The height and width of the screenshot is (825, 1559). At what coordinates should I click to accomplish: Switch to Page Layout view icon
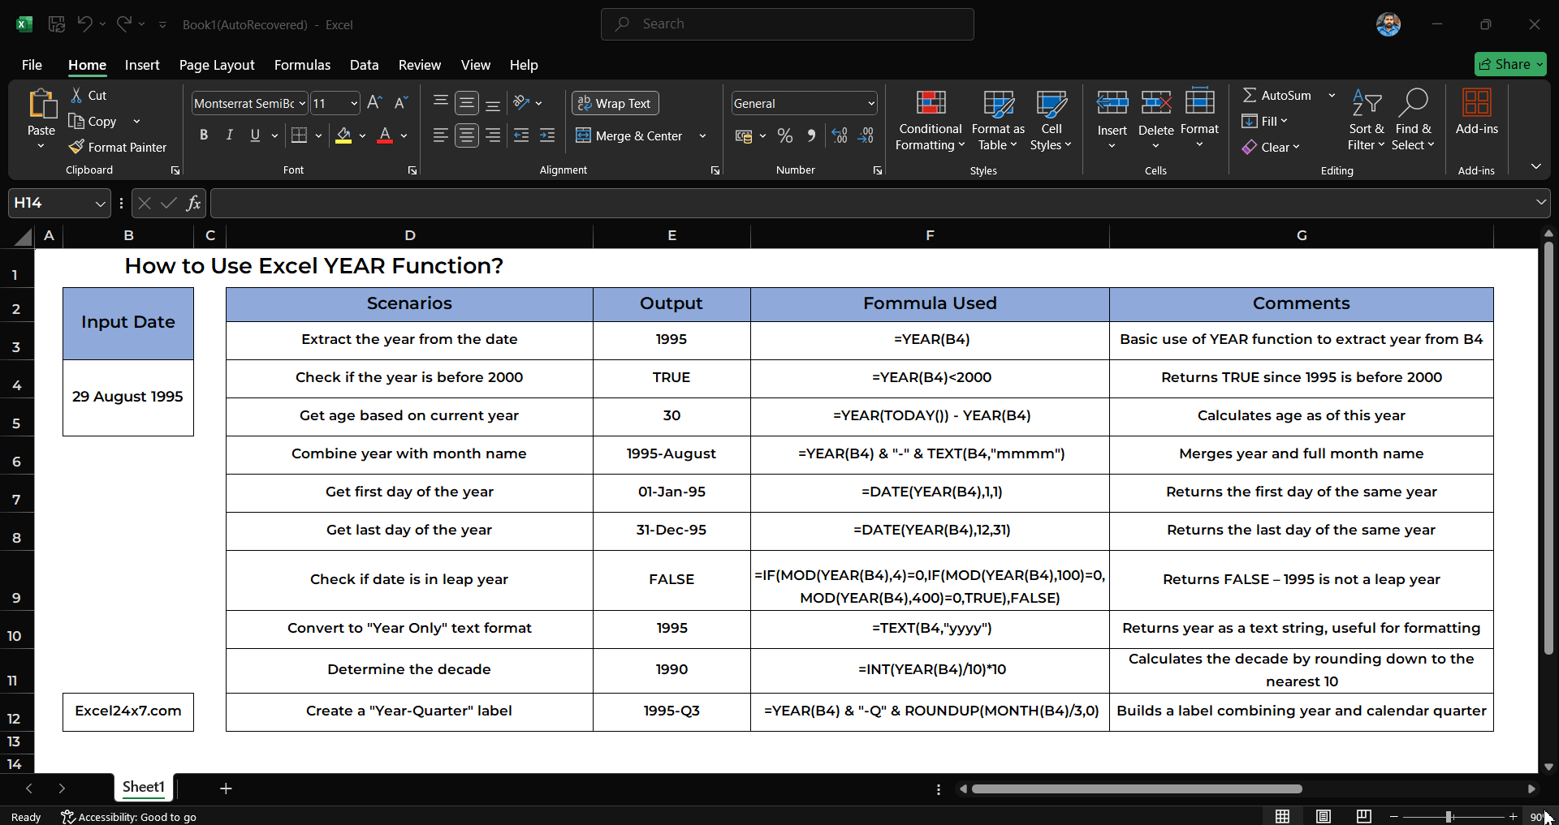pyautogui.click(x=1324, y=816)
